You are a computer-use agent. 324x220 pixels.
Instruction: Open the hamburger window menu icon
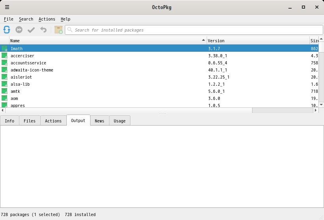click(x=7, y=7)
